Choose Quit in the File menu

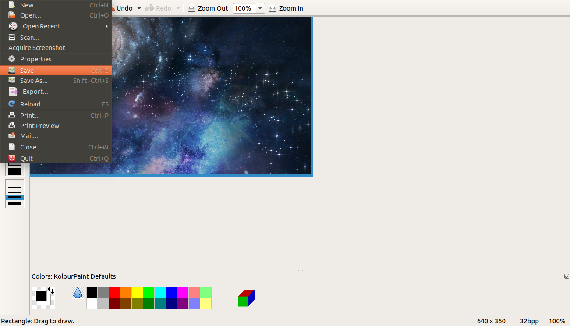click(56, 159)
